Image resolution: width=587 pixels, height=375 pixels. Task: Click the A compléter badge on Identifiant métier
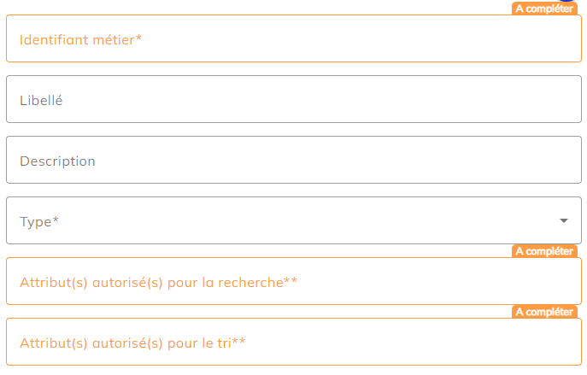click(x=544, y=9)
